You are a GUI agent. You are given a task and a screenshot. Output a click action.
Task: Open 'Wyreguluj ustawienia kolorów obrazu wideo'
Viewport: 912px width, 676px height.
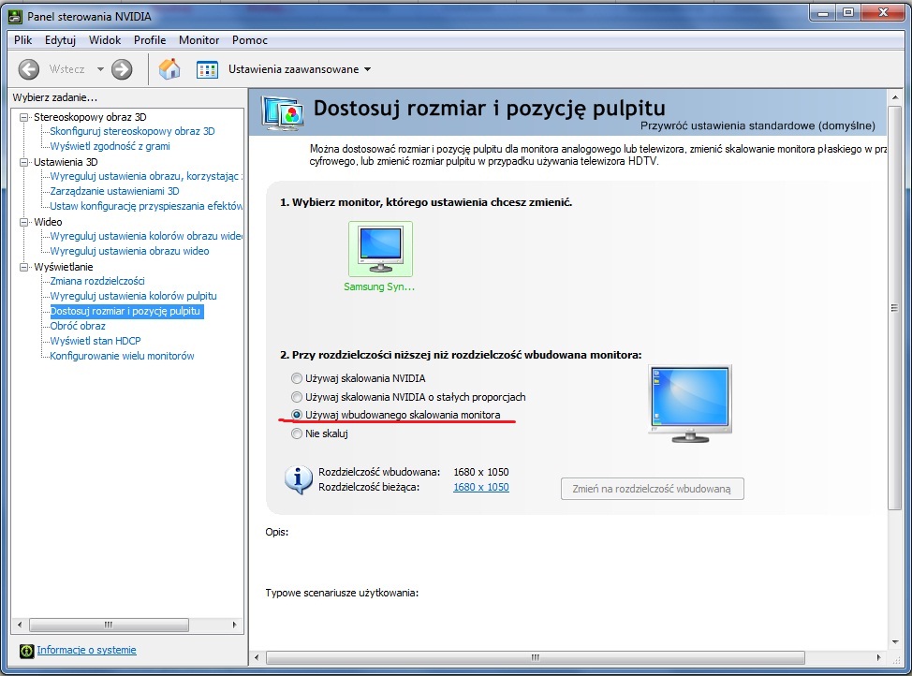[146, 236]
